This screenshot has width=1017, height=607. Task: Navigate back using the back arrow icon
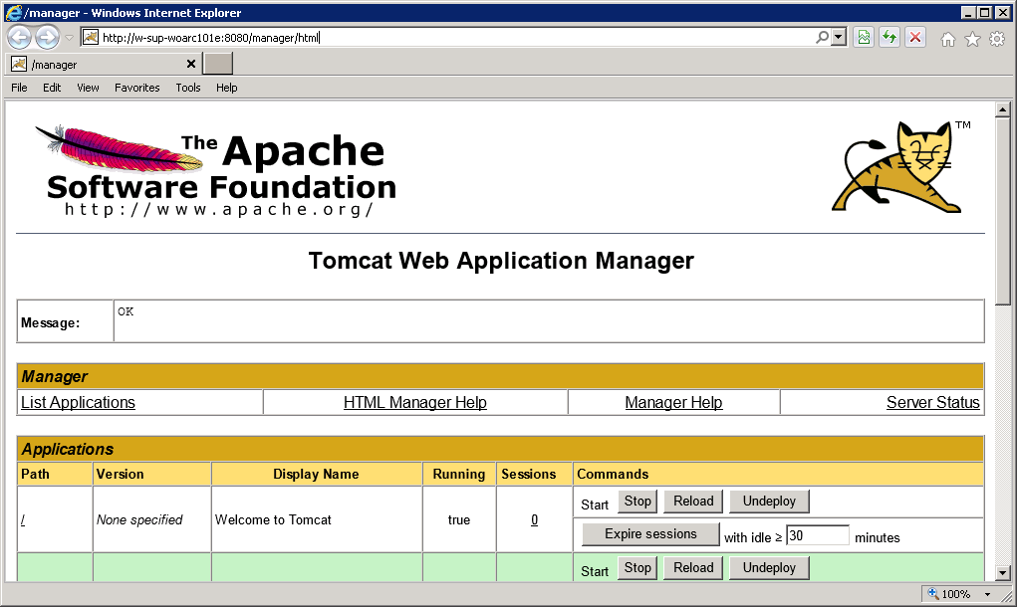pos(19,36)
